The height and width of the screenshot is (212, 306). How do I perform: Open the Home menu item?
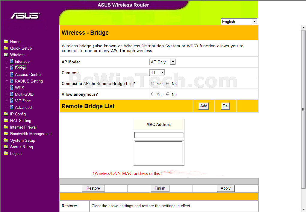click(x=15, y=42)
